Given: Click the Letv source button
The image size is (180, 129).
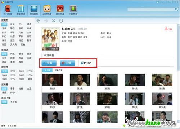Looking at the screenshot, I should pyautogui.click(x=68, y=63).
